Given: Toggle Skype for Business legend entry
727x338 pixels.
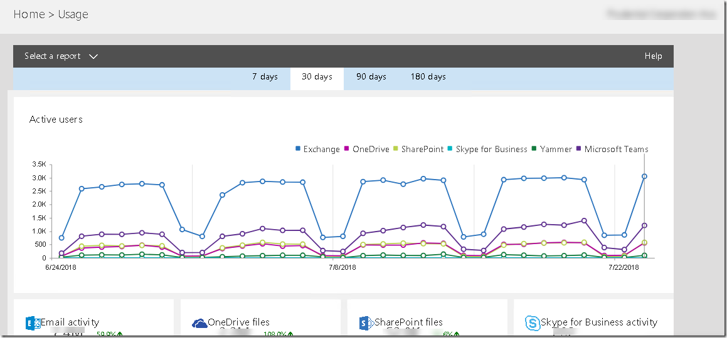Looking at the screenshot, I should coord(487,149).
